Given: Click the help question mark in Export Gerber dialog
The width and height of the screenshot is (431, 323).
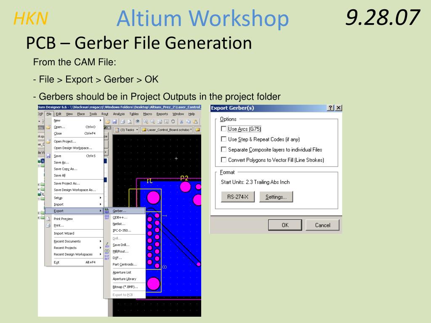Looking at the screenshot, I should [x=330, y=108].
